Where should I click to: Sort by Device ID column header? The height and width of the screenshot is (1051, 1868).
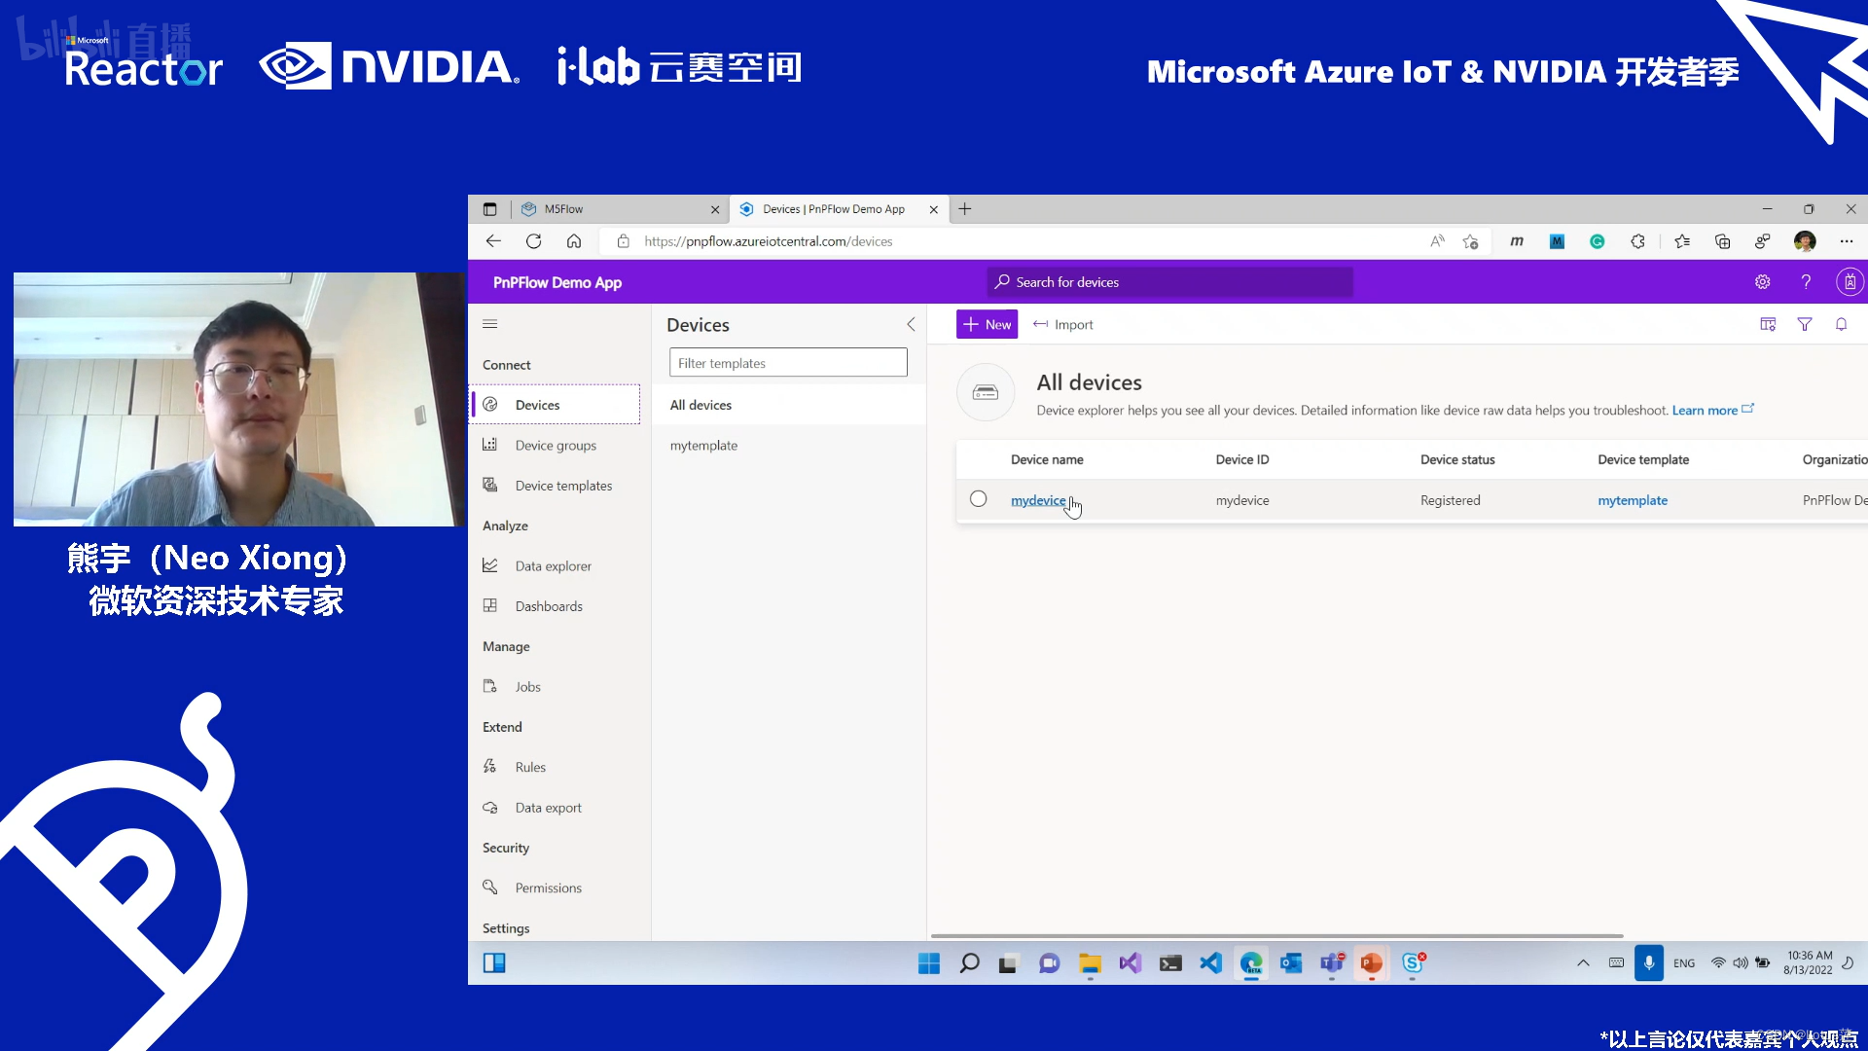1242,459
